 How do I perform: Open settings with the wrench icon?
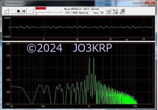coord(122,11)
